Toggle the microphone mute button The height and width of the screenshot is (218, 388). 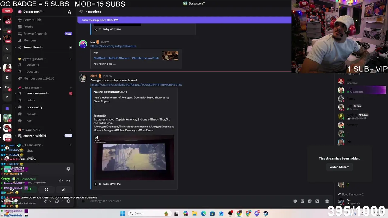45,201
